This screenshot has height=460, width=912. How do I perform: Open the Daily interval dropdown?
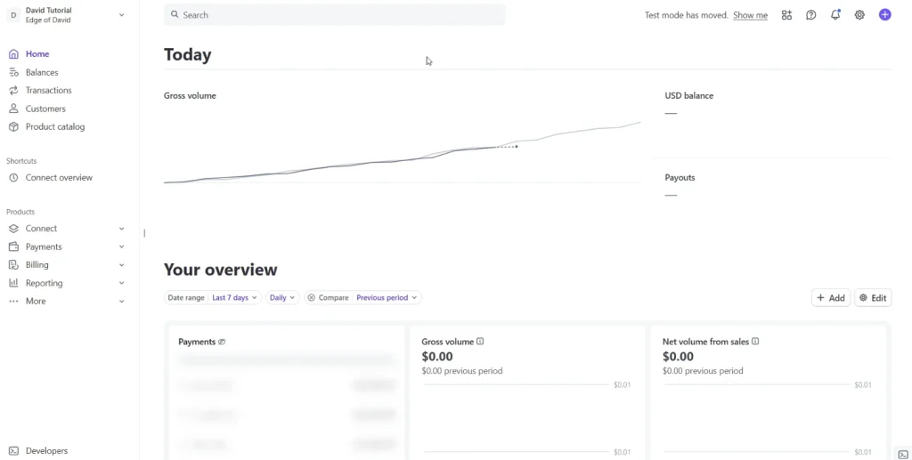[x=282, y=298]
